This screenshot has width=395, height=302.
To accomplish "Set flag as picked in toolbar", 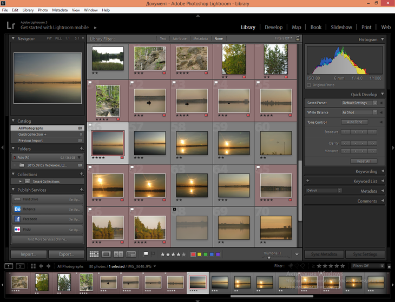I will tap(146, 254).
